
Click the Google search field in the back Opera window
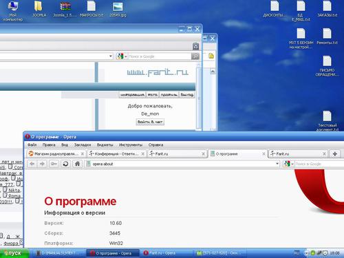coord(160,56)
